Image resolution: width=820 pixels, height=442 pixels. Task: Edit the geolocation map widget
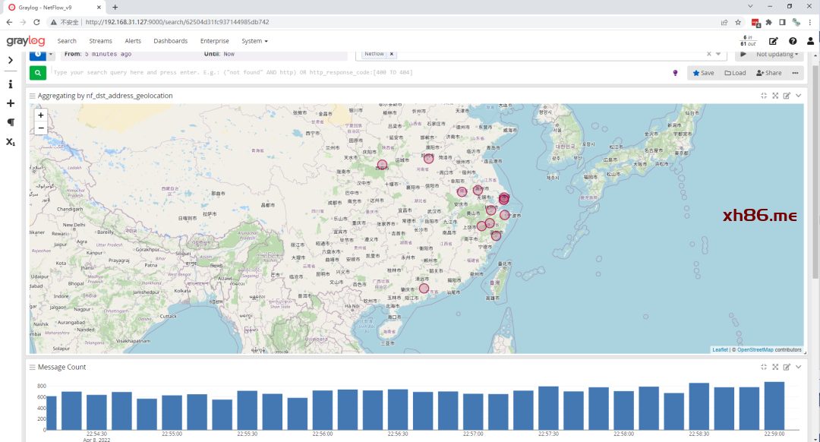(787, 96)
